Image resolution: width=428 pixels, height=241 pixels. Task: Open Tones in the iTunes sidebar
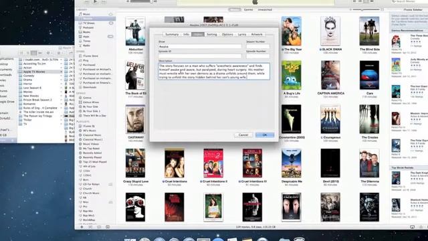tap(86, 41)
